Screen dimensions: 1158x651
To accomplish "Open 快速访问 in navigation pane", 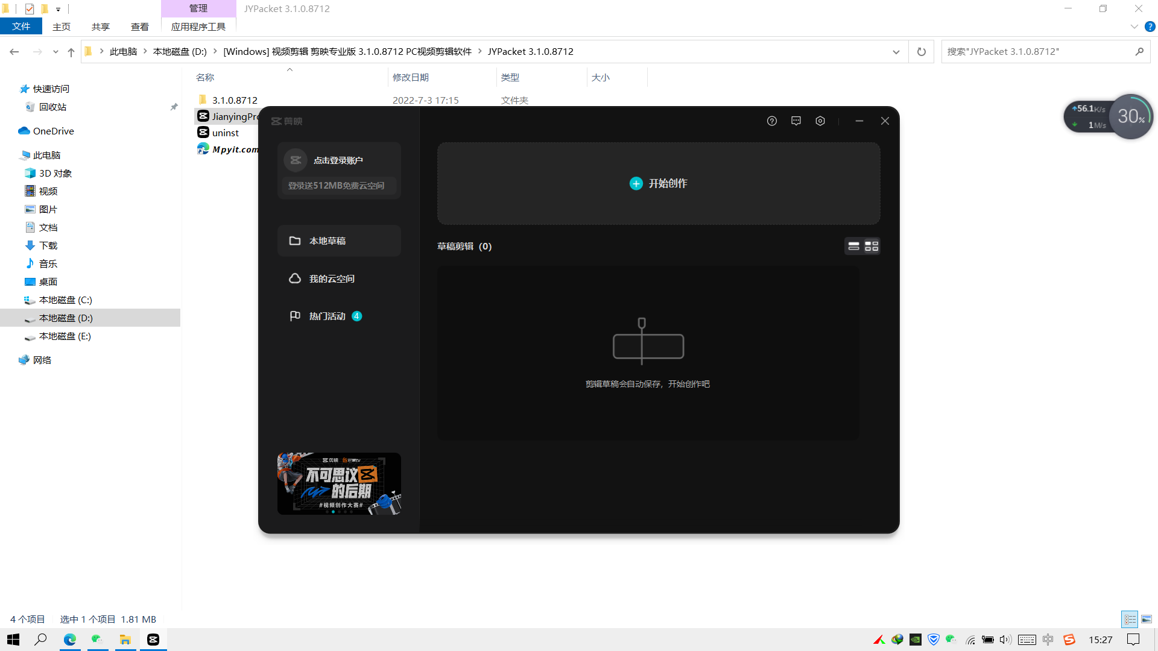I will [51, 89].
